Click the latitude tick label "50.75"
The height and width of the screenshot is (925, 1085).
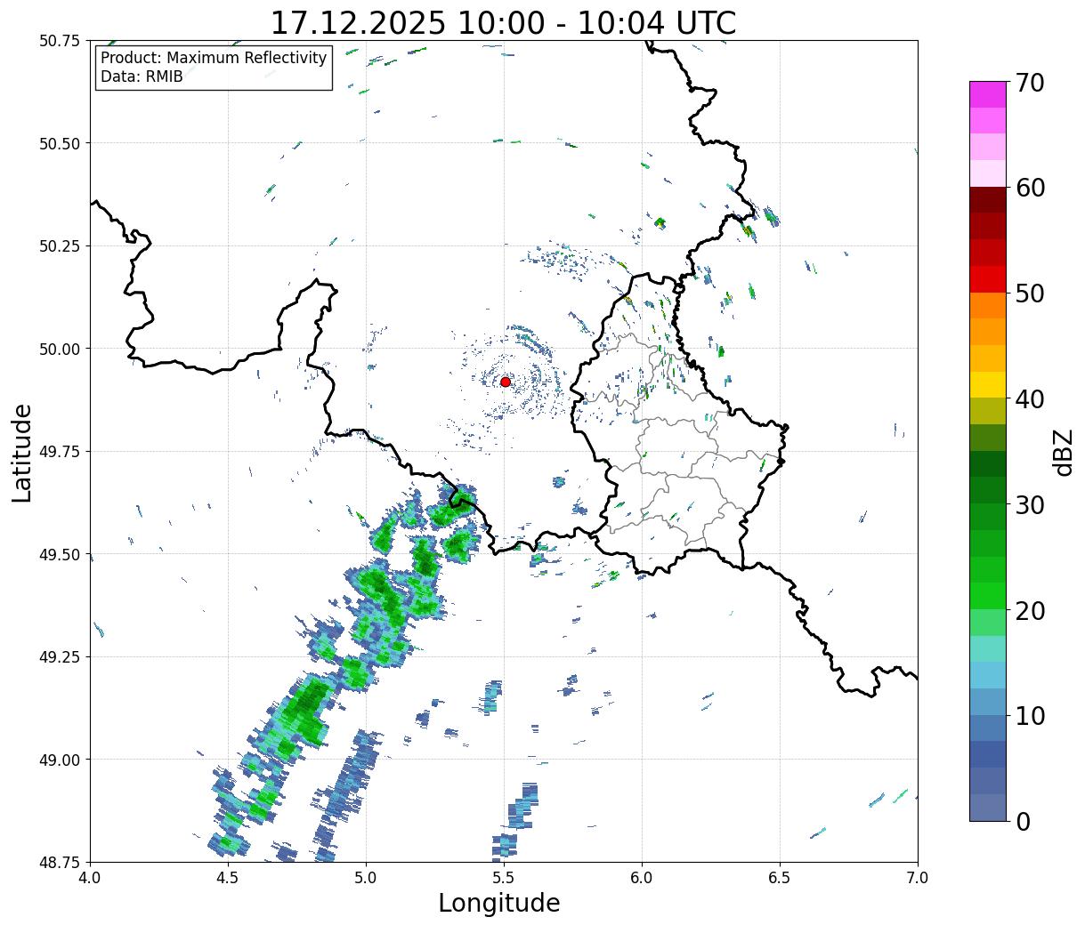pos(60,41)
